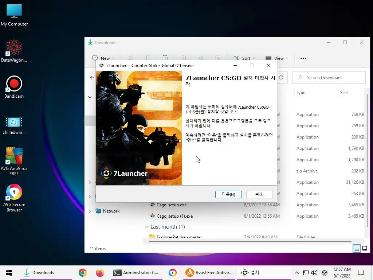The height and width of the screenshot is (280, 373).
Task: Show hidden tray icons chevron
Action: pyautogui.click(x=297, y=273)
